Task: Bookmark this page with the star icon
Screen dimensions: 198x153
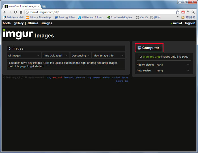Action: [177, 12]
